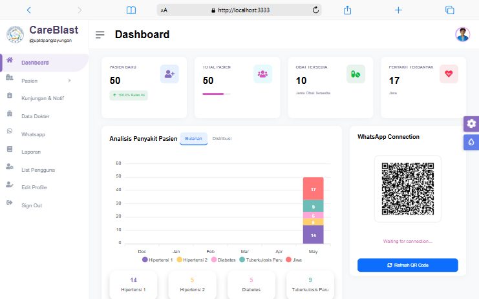Open user profile avatar

click(462, 34)
